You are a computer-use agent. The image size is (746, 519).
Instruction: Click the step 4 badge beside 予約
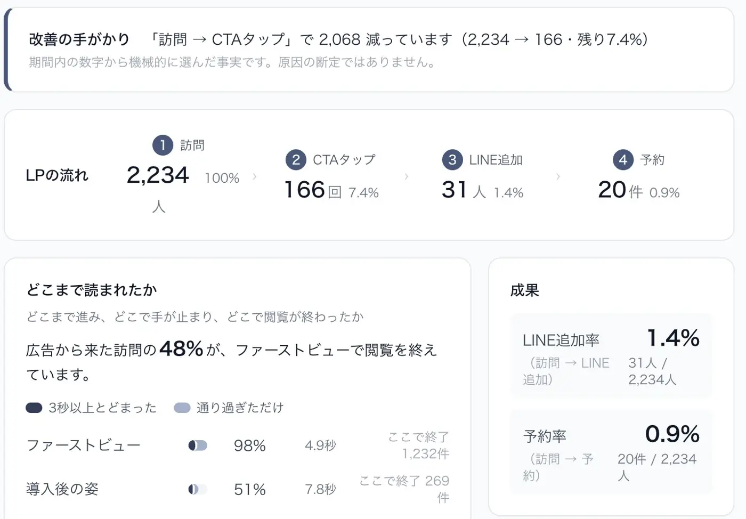623,160
